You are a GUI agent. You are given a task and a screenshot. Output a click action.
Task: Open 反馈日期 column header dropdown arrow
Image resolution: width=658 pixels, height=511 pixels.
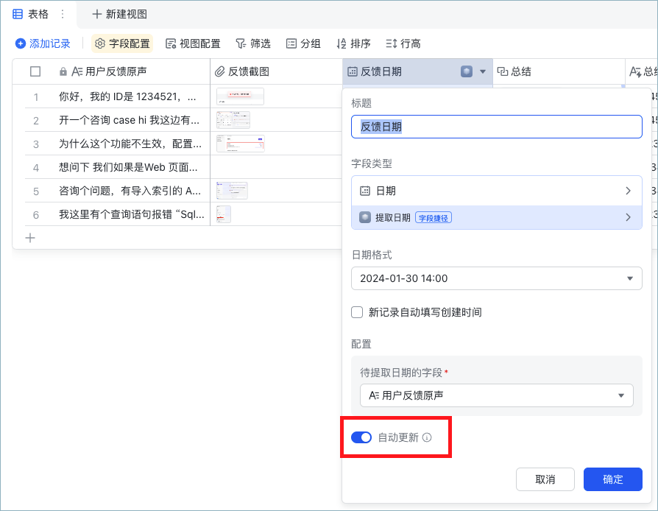(483, 71)
